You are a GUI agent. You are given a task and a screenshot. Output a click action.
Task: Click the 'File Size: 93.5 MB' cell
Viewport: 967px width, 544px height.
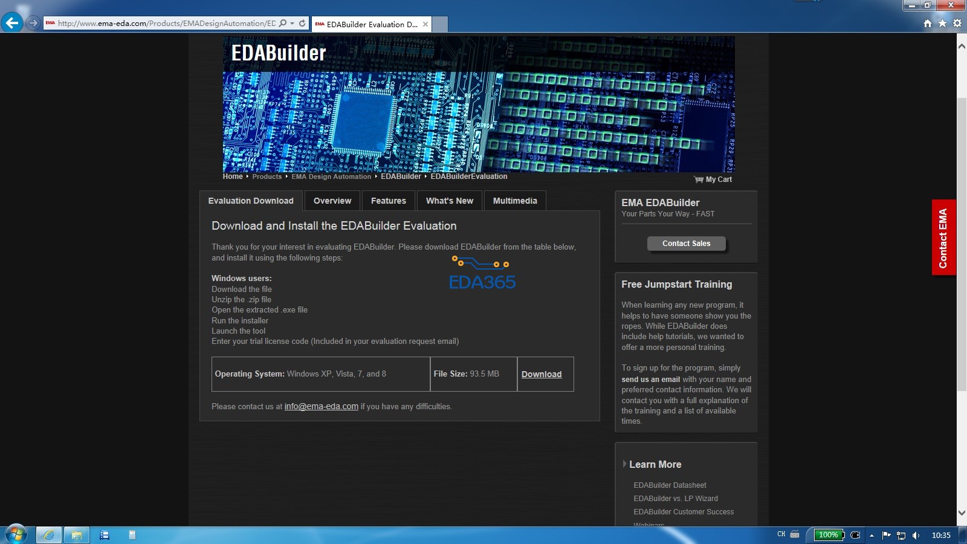click(474, 374)
